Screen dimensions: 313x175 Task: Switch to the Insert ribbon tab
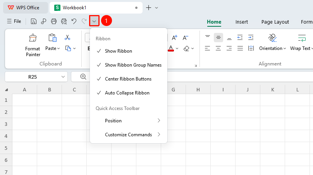click(242, 22)
